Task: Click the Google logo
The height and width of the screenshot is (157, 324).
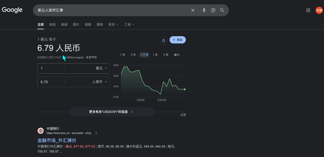Action: tap(12, 10)
